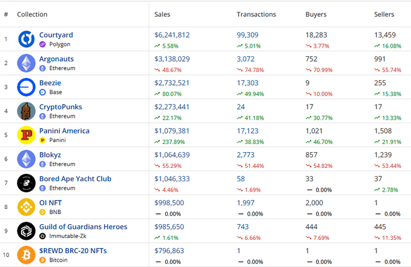Screen dimensions: 411x267
Task: Click the OI NFT BNB logo
Action: pos(26,207)
